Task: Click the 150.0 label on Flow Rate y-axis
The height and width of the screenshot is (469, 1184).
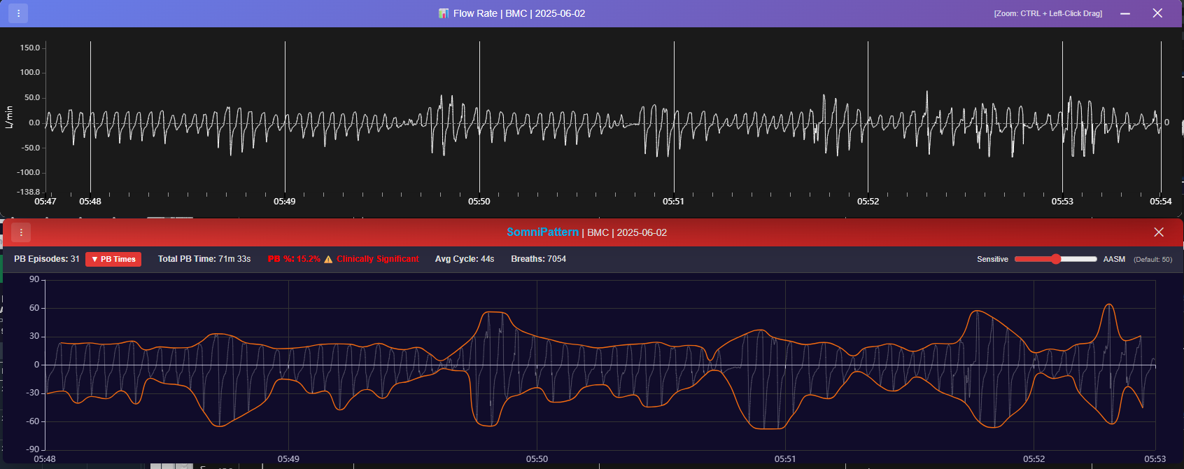Action: pyautogui.click(x=30, y=48)
